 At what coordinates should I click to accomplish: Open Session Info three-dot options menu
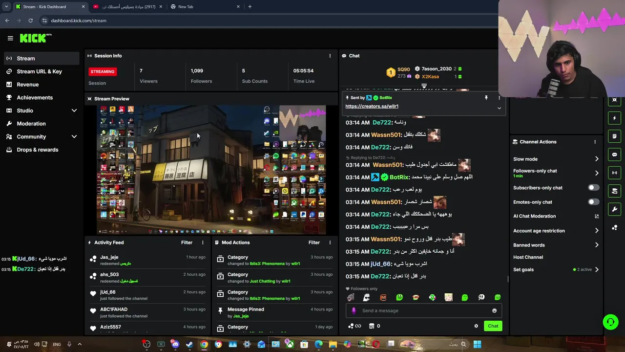pos(330,56)
